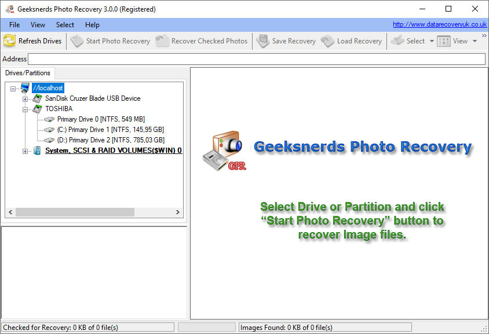Click the Start Photo Recovery icon
The image size is (489, 334).
click(76, 41)
